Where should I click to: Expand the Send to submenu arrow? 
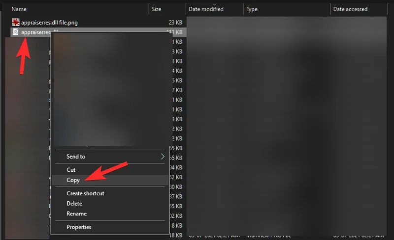pos(163,157)
